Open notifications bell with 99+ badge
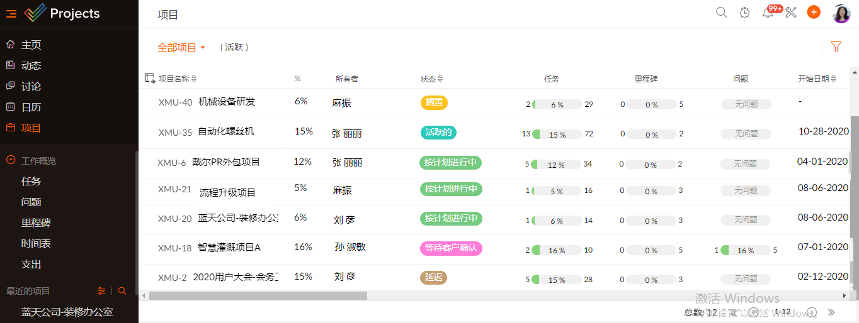 [x=768, y=13]
